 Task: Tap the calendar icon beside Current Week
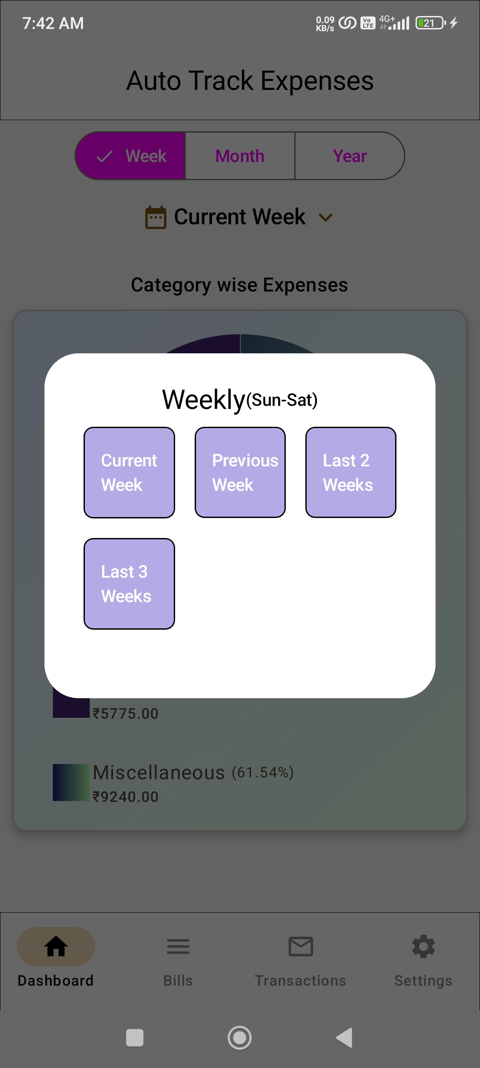[156, 218]
